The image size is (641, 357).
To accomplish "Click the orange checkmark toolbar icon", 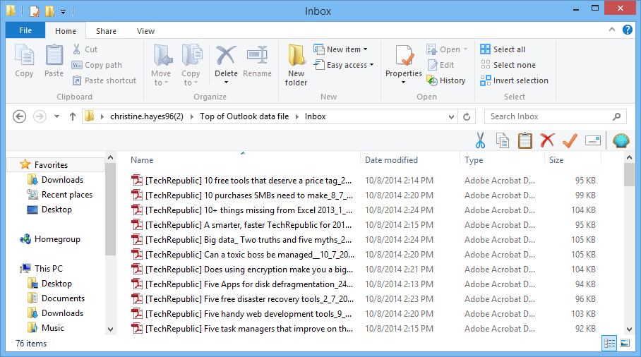I will pos(570,140).
